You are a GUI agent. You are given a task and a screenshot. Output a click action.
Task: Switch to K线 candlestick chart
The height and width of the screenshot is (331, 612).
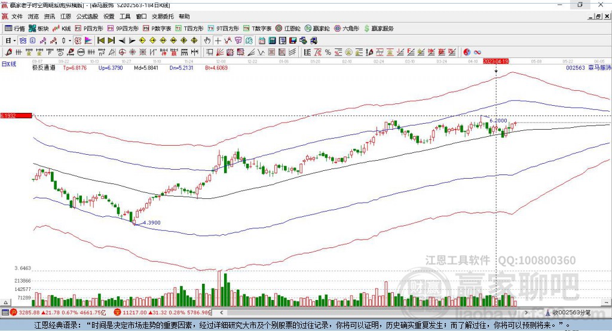click(x=62, y=29)
